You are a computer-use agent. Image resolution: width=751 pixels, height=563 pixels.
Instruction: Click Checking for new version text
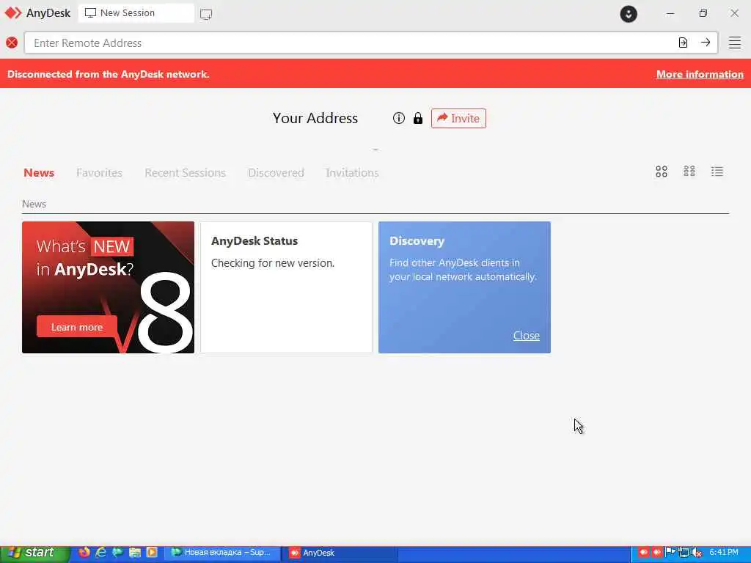pos(273,263)
